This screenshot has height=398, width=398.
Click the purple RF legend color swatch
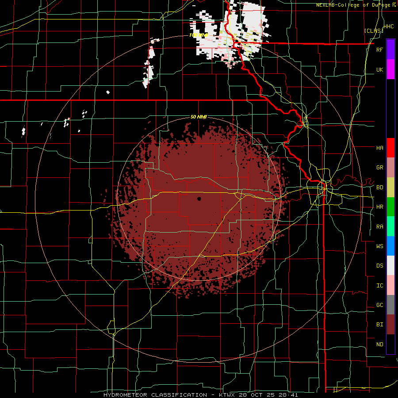tap(390, 50)
